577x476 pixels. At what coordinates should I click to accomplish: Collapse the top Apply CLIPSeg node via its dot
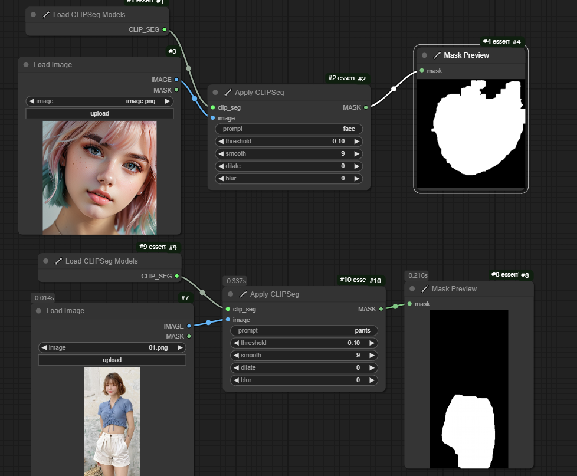[215, 93]
